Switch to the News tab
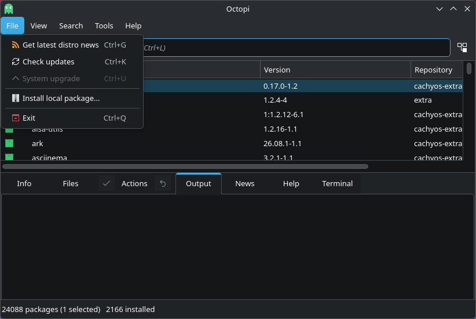The height and width of the screenshot is (319, 476). [x=245, y=183]
